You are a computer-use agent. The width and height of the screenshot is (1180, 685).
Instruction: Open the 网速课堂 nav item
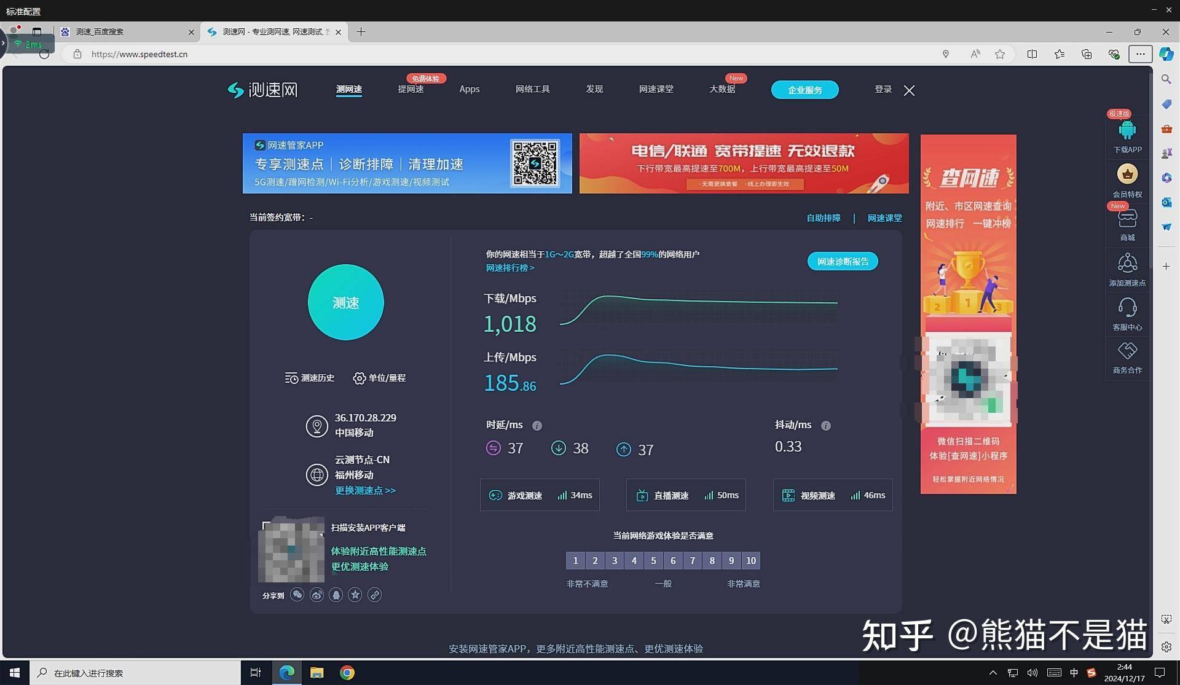(656, 90)
